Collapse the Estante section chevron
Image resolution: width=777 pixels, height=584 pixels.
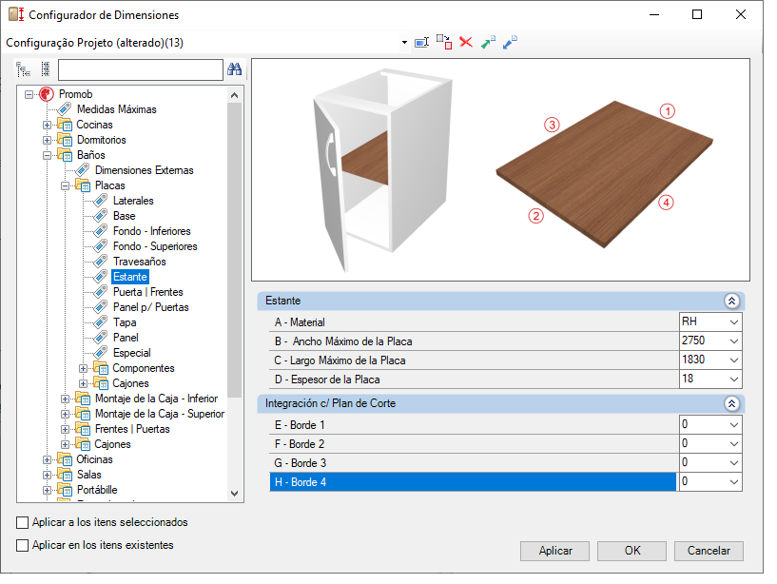tap(732, 301)
